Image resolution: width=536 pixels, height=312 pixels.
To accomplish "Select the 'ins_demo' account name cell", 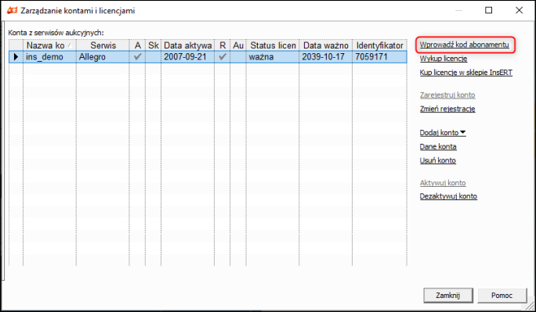I will pyautogui.click(x=49, y=57).
